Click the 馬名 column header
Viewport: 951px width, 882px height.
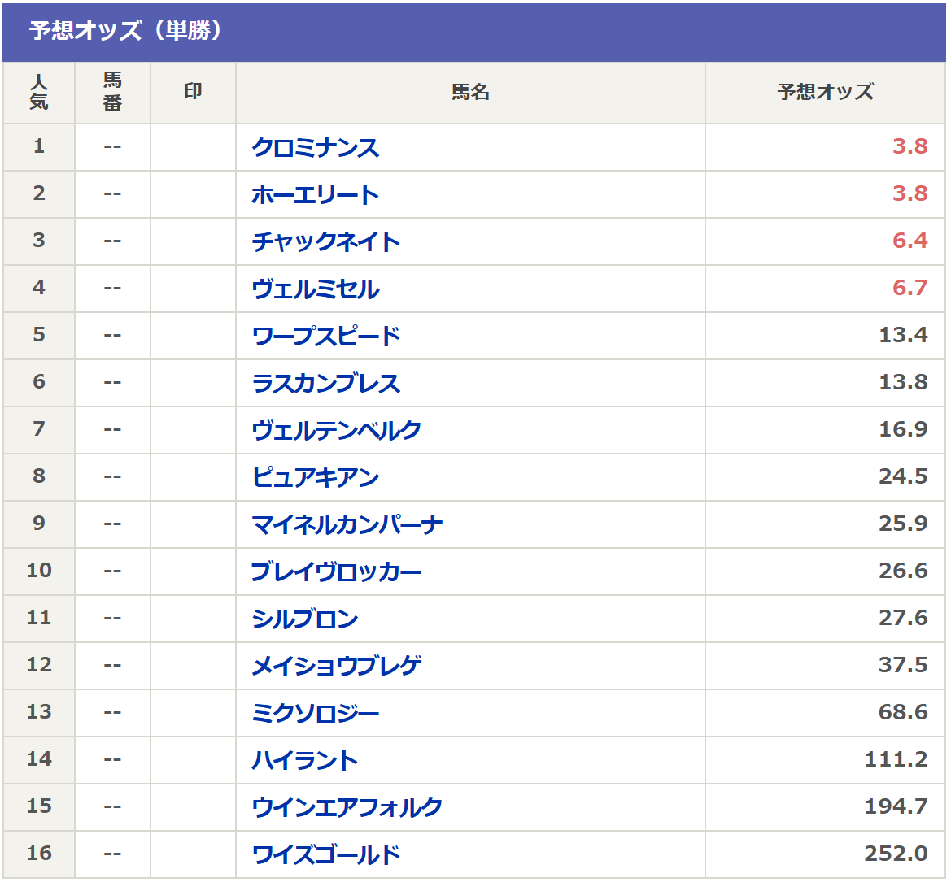470,92
